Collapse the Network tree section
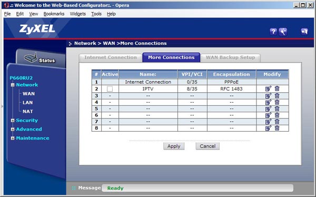 (13, 85)
